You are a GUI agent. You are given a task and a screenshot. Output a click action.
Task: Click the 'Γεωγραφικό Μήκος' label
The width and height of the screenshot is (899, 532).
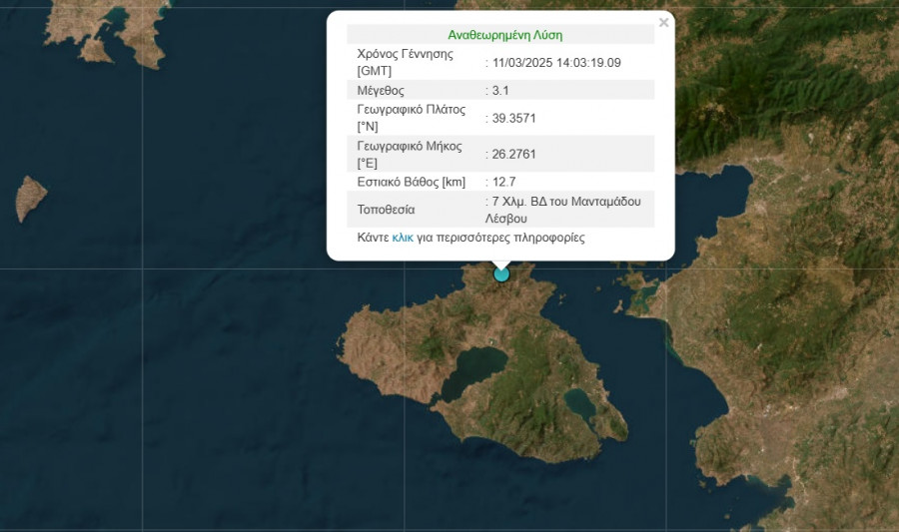(x=409, y=146)
